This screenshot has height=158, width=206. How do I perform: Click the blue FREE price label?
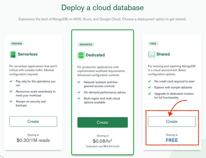click(172, 140)
